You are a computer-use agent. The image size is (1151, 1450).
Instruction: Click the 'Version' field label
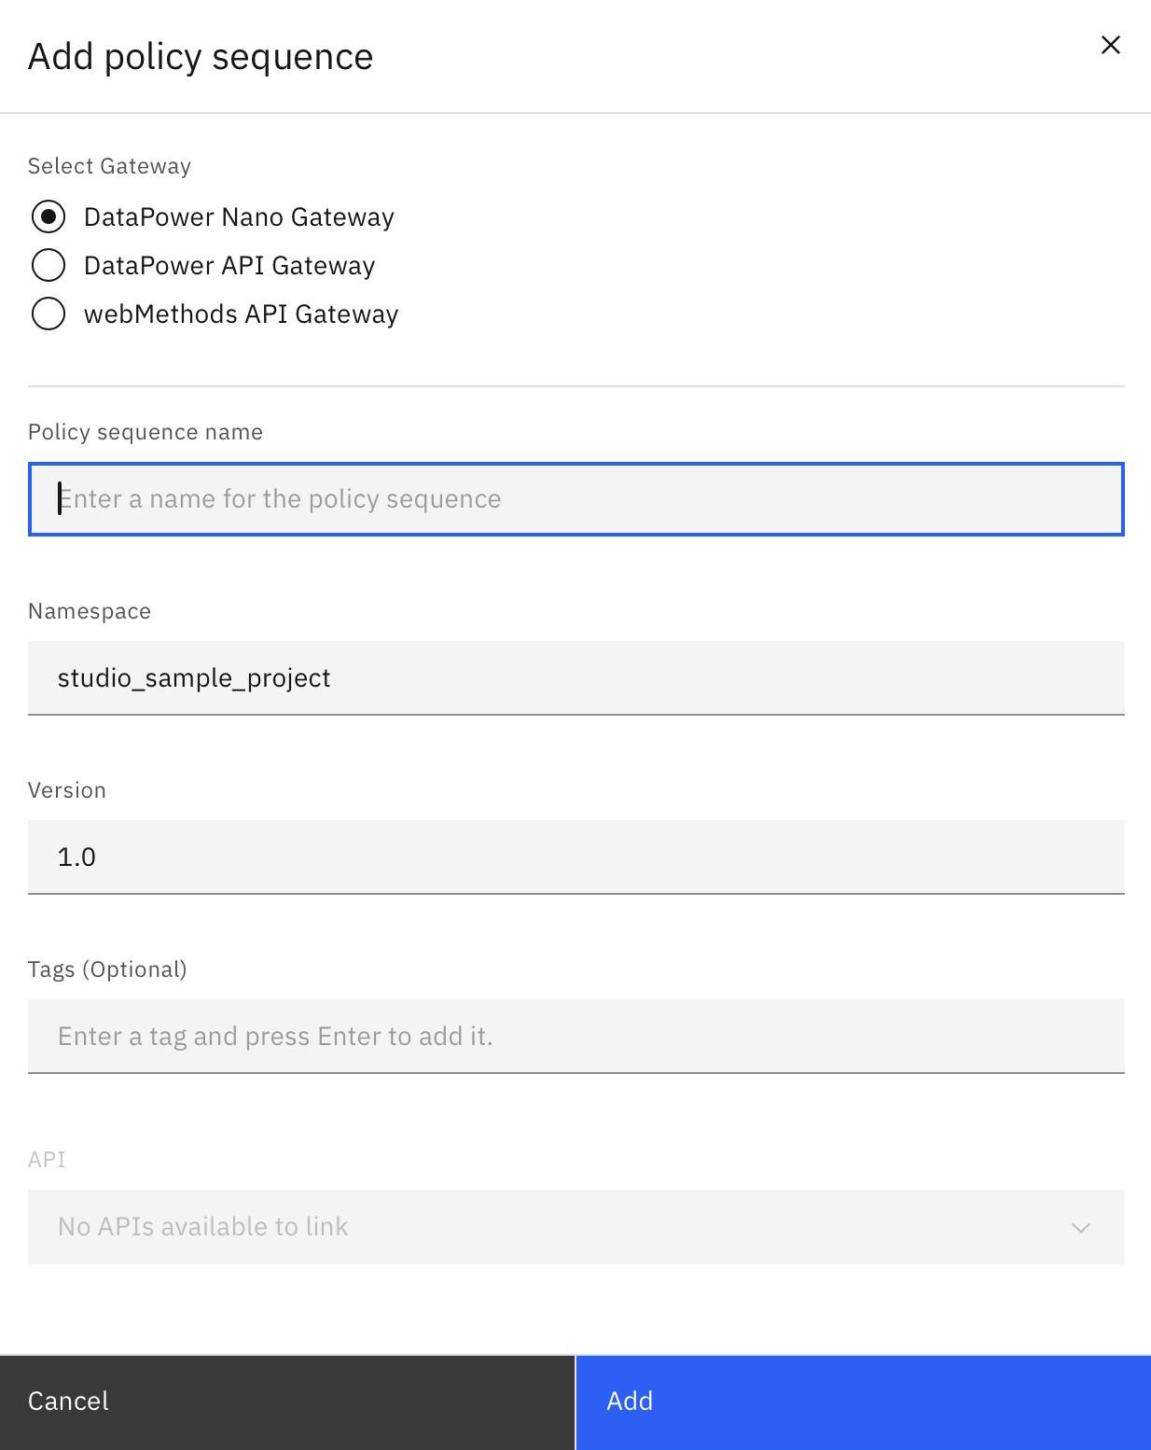(67, 790)
